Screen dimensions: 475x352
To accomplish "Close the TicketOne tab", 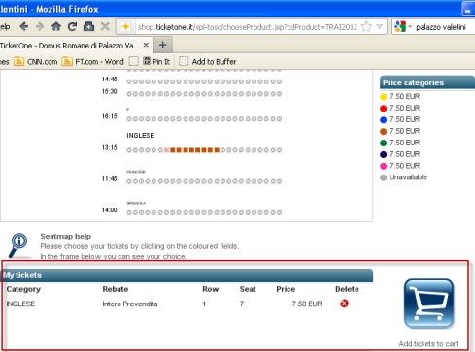I will tap(146, 45).
